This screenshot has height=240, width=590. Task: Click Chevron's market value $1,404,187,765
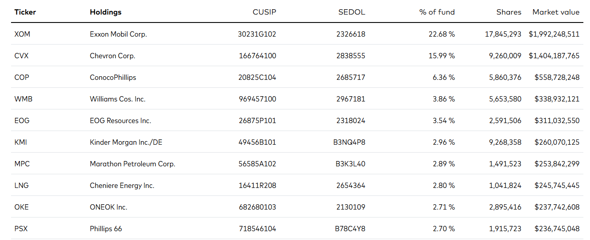(554, 56)
